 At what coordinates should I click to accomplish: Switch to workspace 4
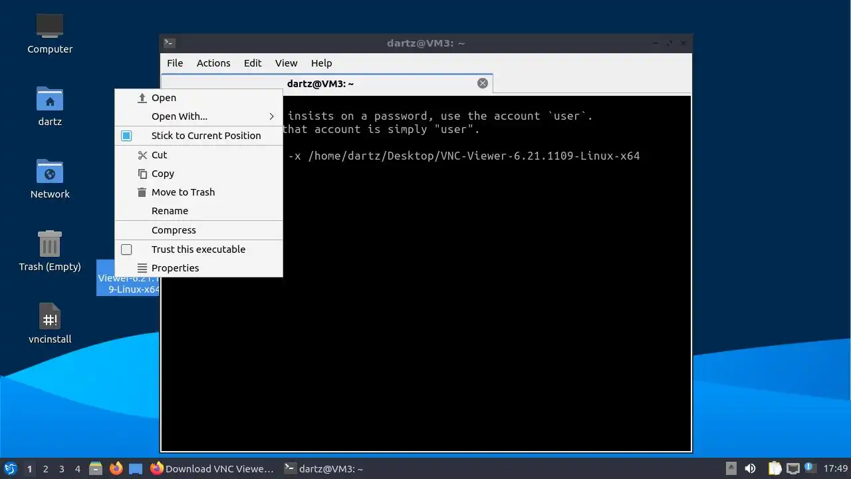pos(77,469)
